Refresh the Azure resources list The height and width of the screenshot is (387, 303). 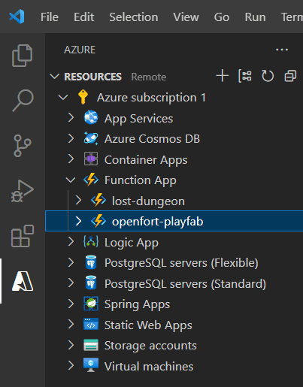268,76
